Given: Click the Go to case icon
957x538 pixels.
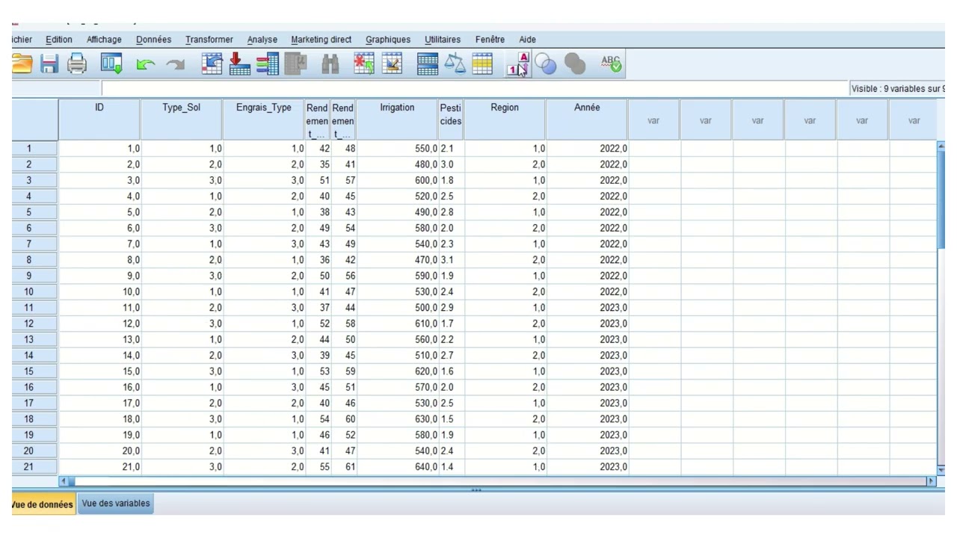Looking at the screenshot, I should pyautogui.click(x=213, y=65).
